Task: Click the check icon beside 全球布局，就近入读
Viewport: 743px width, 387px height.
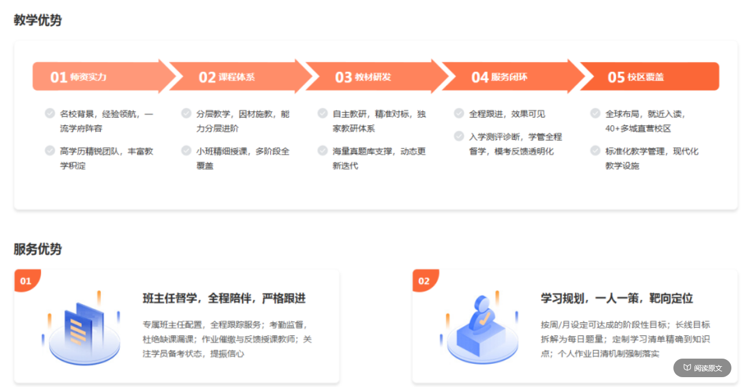Action: [x=595, y=113]
